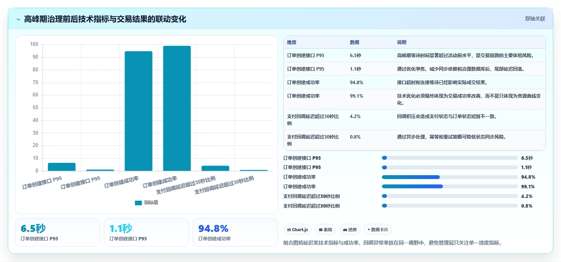The height and width of the screenshot is (262, 561).
Task: Click the 50 label on the chart y-axis
Action: pos(35,108)
